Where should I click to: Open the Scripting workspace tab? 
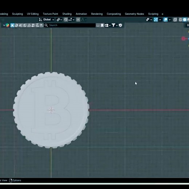(153, 14)
